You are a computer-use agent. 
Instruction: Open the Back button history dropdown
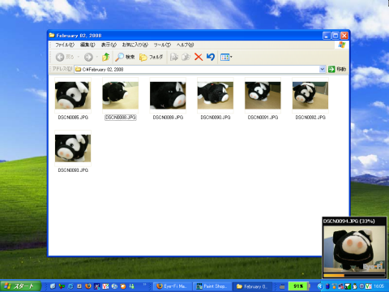click(79, 57)
